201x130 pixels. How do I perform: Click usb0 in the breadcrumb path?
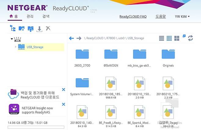click(x=121, y=38)
